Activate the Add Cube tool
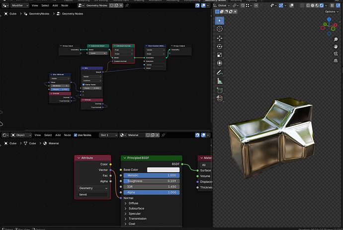The width and height of the screenshot is (343, 230). 219,90
